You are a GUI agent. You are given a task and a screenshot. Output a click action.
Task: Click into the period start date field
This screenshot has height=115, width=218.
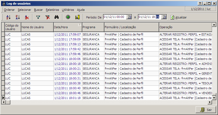click(x=114, y=17)
